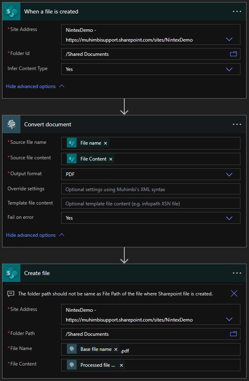Open the Fail on error dropdown
Viewport: 249px width, 381px height.
tap(229, 218)
